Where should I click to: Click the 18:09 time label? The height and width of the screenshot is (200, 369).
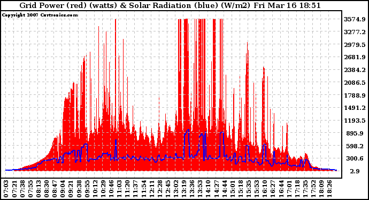click(x=321, y=189)
